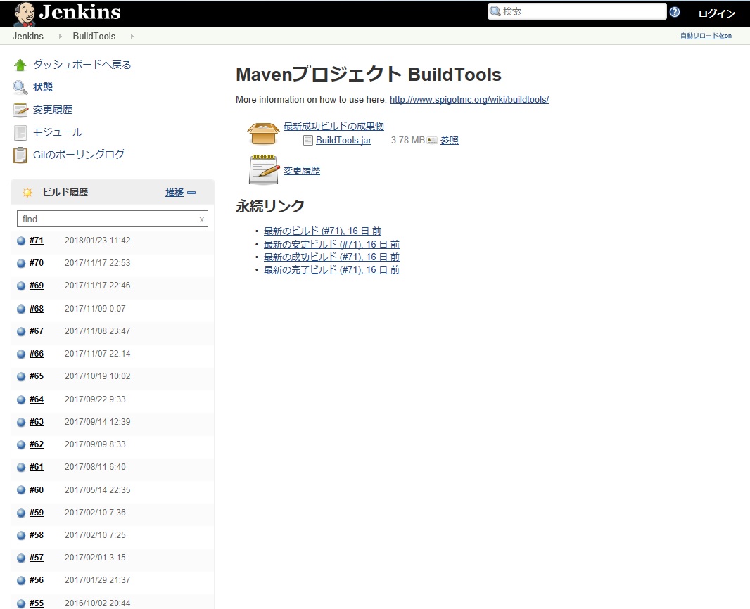The height and width of the screenshot is (609, 750).
Task: Click the magnifier icon beside 状態
Action: tap(20, 87)
